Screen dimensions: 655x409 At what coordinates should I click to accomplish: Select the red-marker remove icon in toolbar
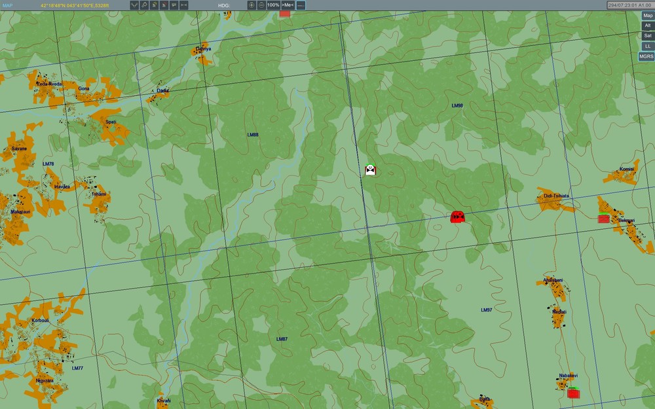click(164, 5)
